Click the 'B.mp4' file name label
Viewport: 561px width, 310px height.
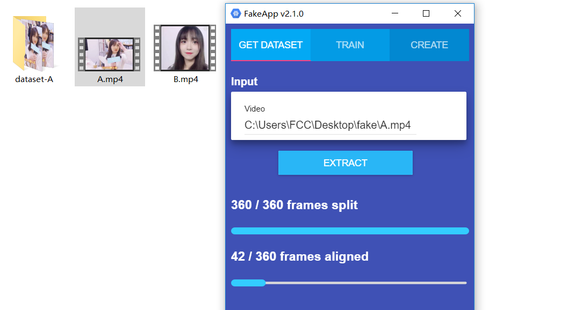point(186,79)
